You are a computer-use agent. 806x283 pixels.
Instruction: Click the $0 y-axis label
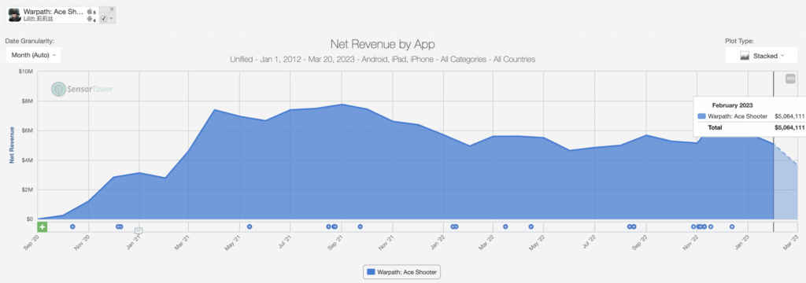coord(31,219)
